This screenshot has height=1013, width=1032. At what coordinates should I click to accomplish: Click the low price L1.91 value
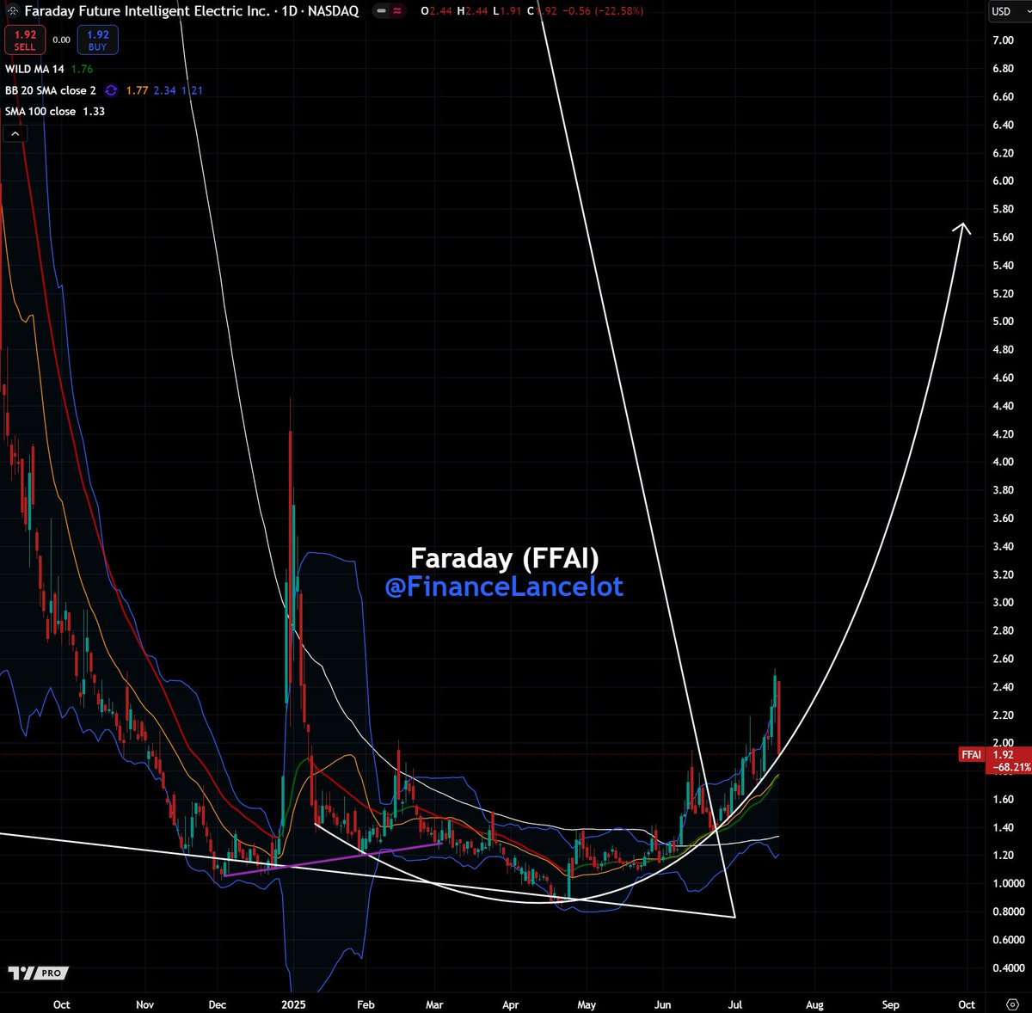pyautogui.click(x=507, y=11)
